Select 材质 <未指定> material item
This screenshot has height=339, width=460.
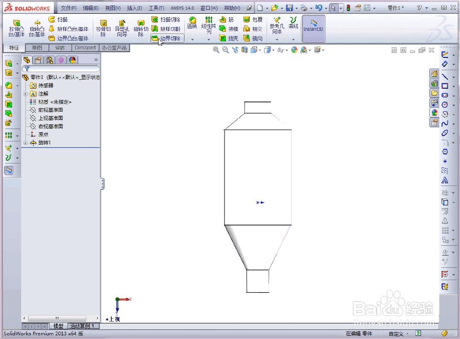51,102
